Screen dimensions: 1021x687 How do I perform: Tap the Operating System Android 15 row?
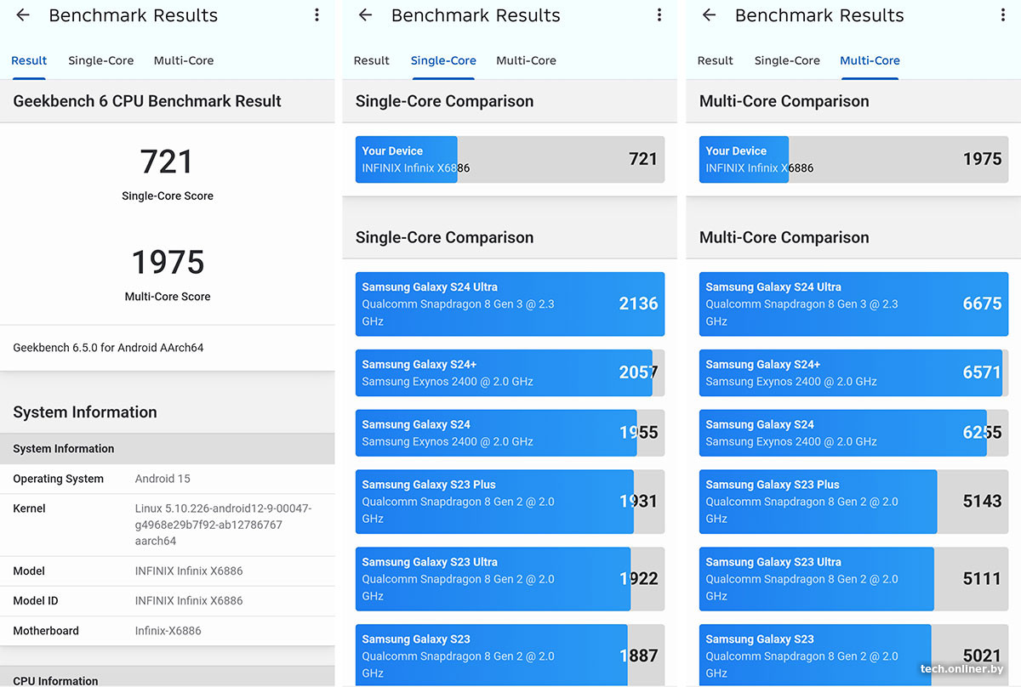[168, 479]
